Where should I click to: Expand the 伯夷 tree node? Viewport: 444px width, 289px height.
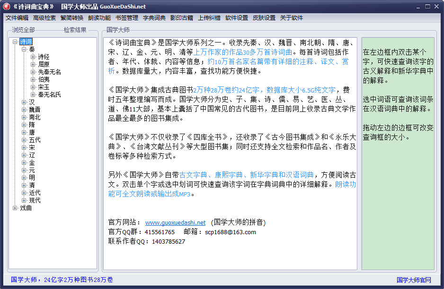[x=33, y=79]
